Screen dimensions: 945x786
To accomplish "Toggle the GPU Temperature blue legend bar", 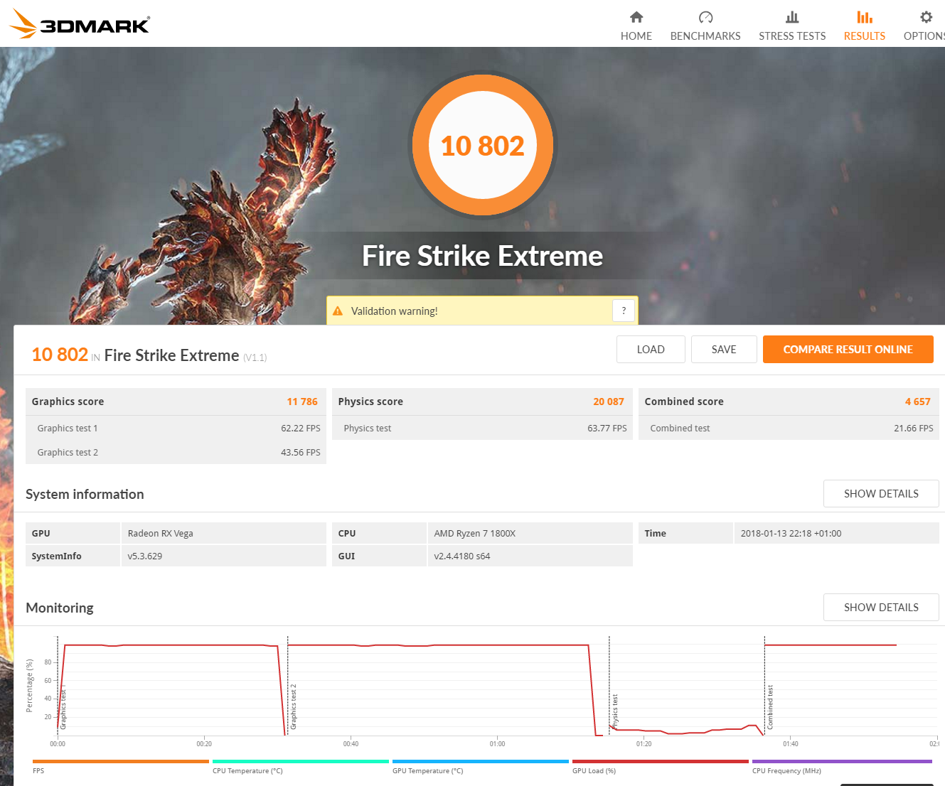I will (481, 761).
